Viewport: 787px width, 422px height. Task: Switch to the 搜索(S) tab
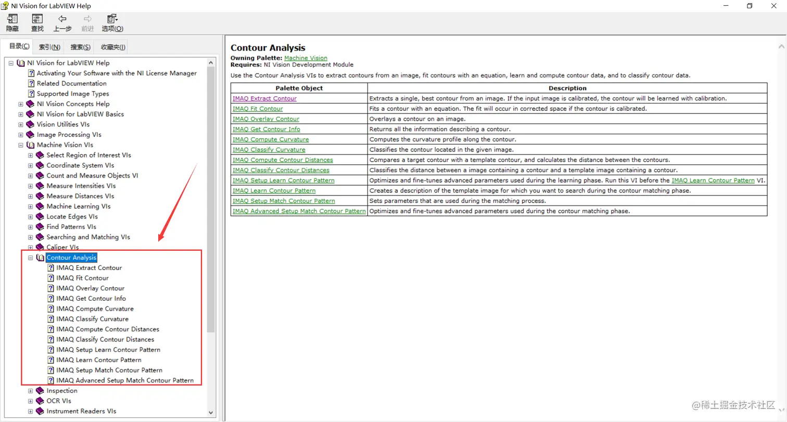click(81, 47)
